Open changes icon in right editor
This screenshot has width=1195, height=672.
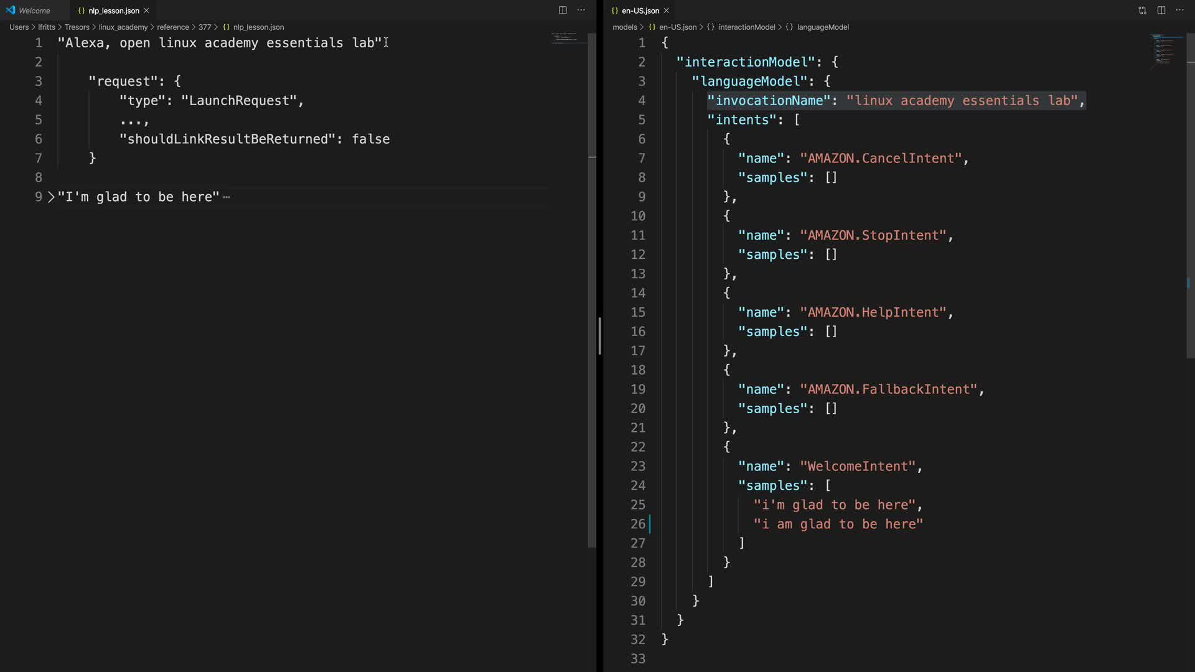click(1142, 10)
